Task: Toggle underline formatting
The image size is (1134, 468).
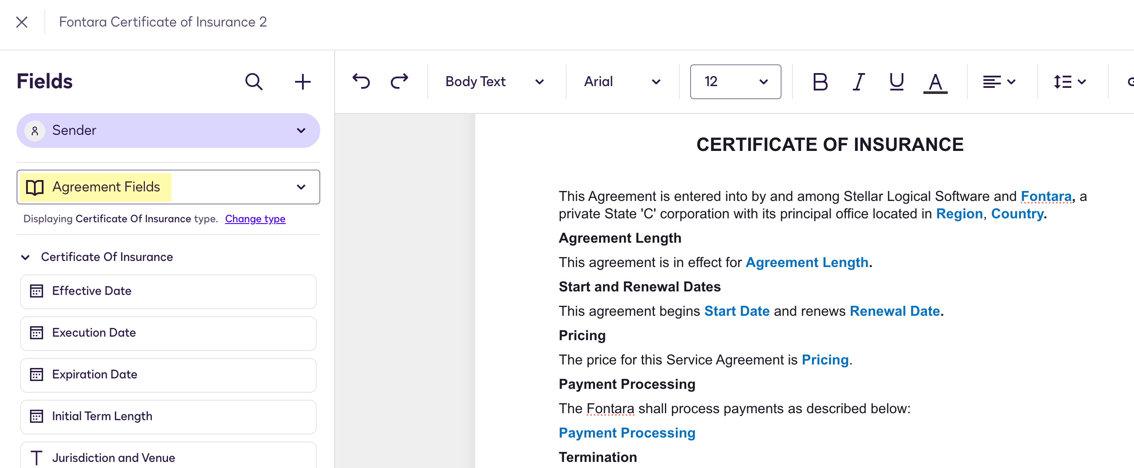Action: click(x=896, y=81)
